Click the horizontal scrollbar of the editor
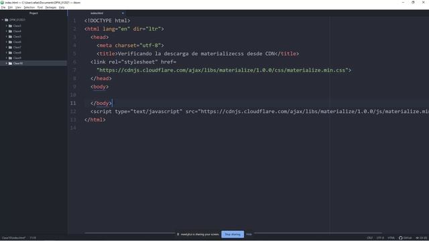Image resolution: width=429 pixels, height=241 pixels. [233, 233]
